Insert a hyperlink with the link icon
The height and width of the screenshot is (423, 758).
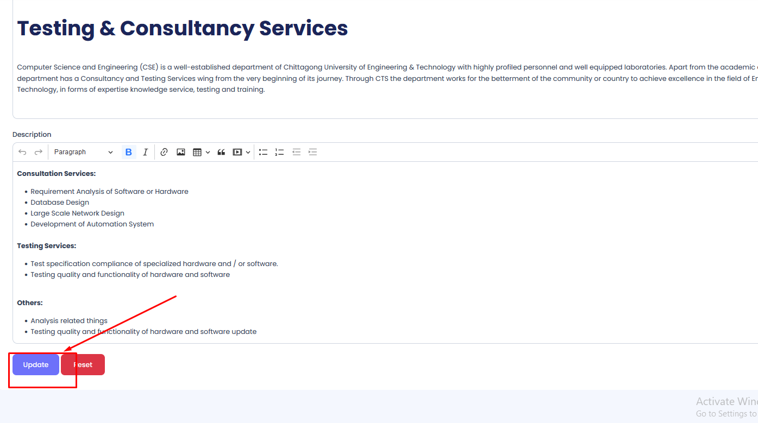[164, 152]
